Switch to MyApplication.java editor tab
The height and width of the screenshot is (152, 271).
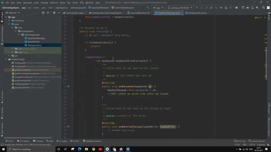click(x=197, y=13)
